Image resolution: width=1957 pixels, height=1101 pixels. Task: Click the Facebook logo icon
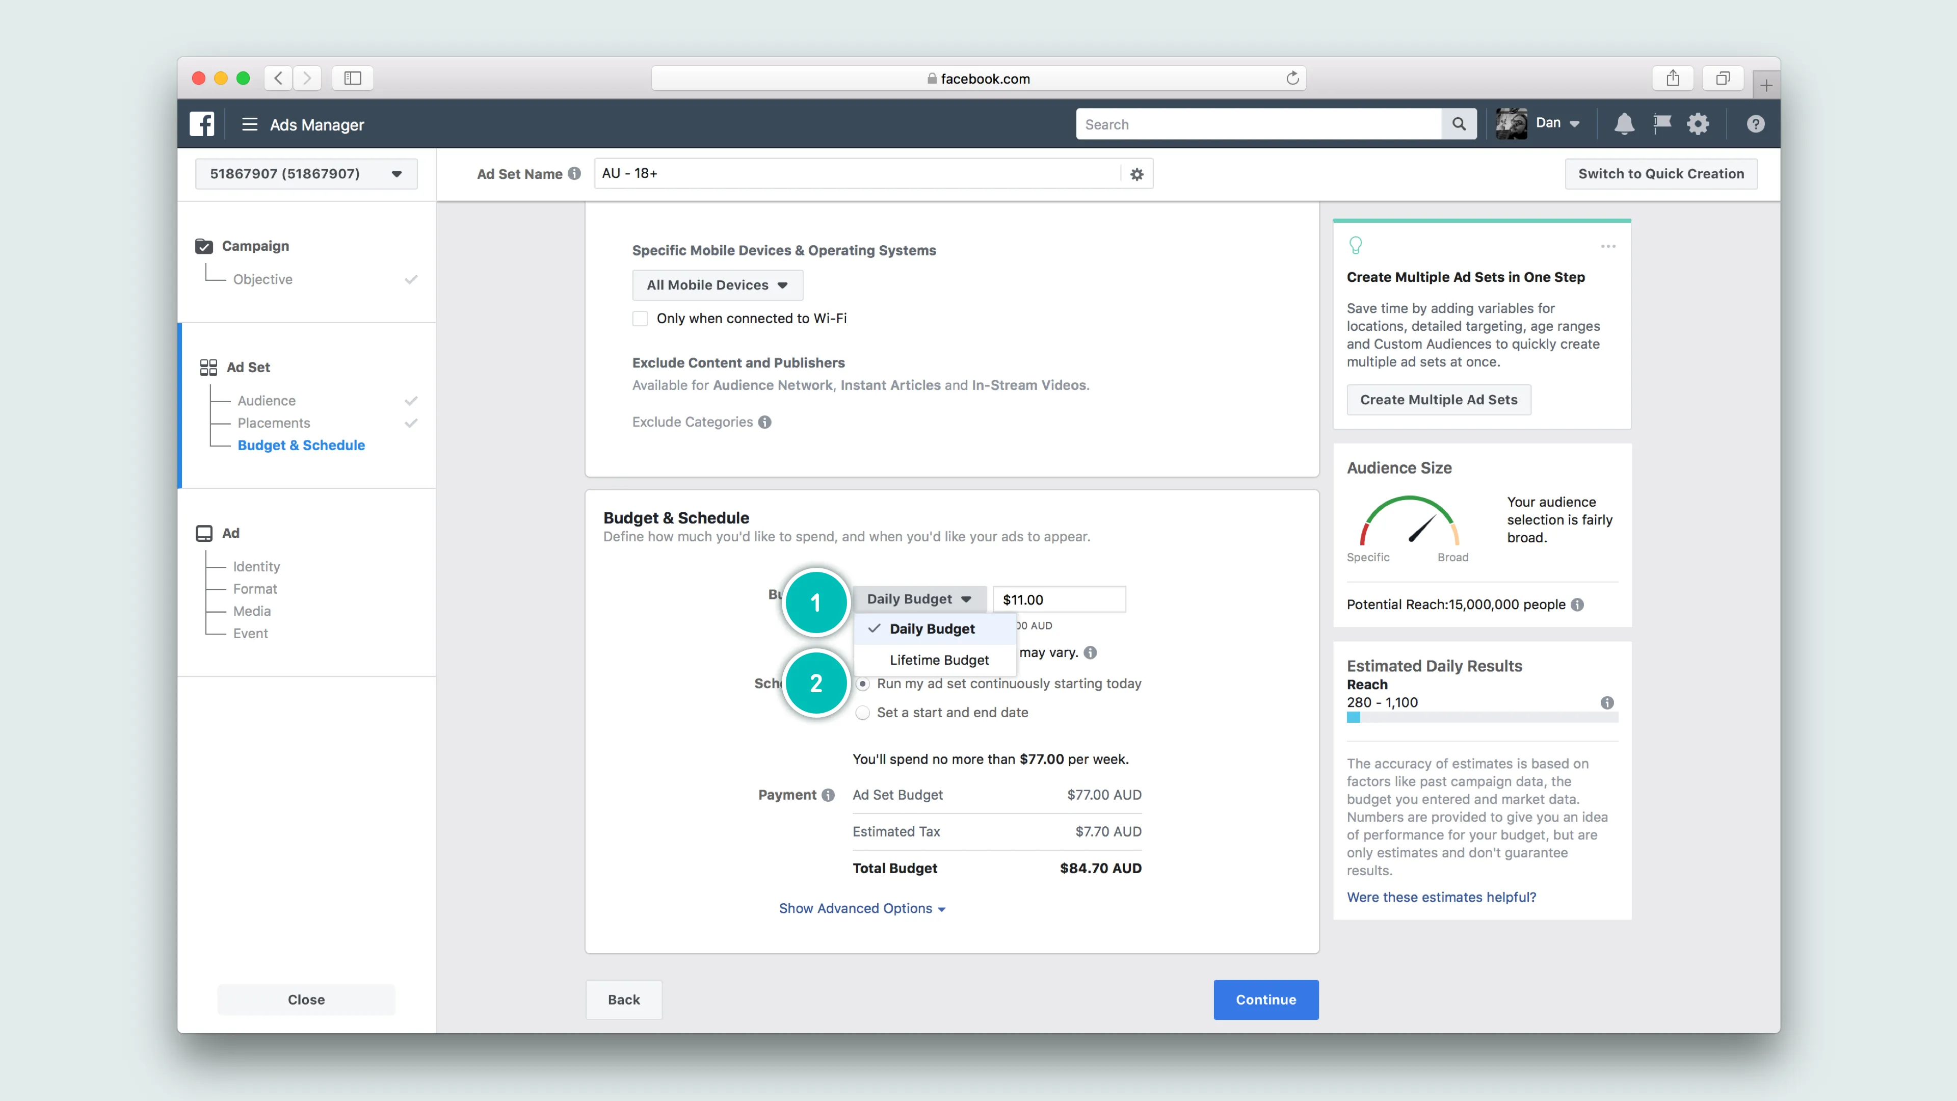202,124
